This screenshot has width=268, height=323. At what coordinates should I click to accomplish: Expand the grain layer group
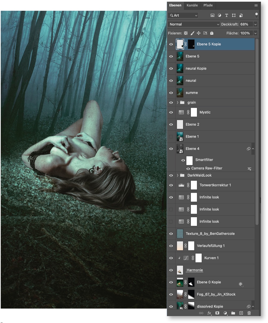[178, 103]
